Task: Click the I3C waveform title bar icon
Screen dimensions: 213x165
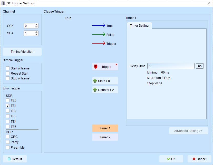Action: click(x=3, y=3)
